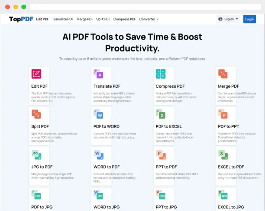265x211 pixels.
Task: Click the PDF to PPT icon
Action: tap(223, 114)
